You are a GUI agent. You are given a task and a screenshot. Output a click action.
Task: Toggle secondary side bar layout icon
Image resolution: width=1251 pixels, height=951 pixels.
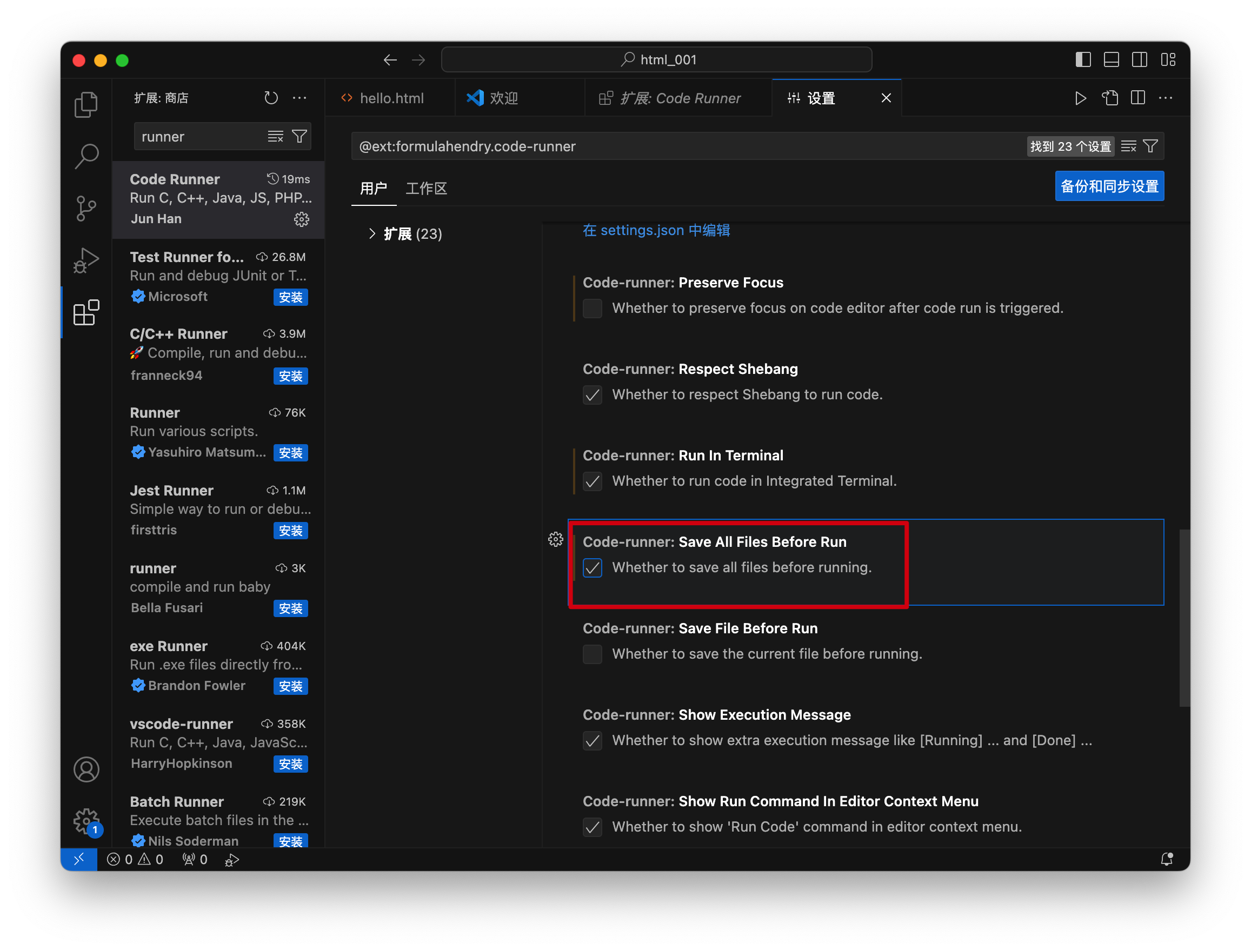(x=1140, y=60)
